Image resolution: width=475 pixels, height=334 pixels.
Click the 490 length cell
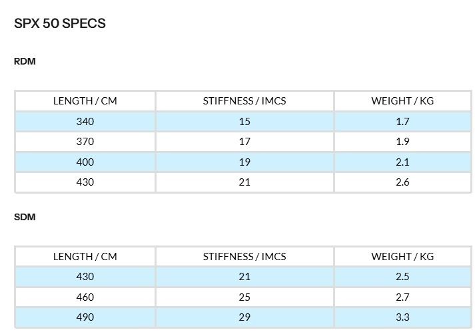pyautogui.click(x=85, y=317)
